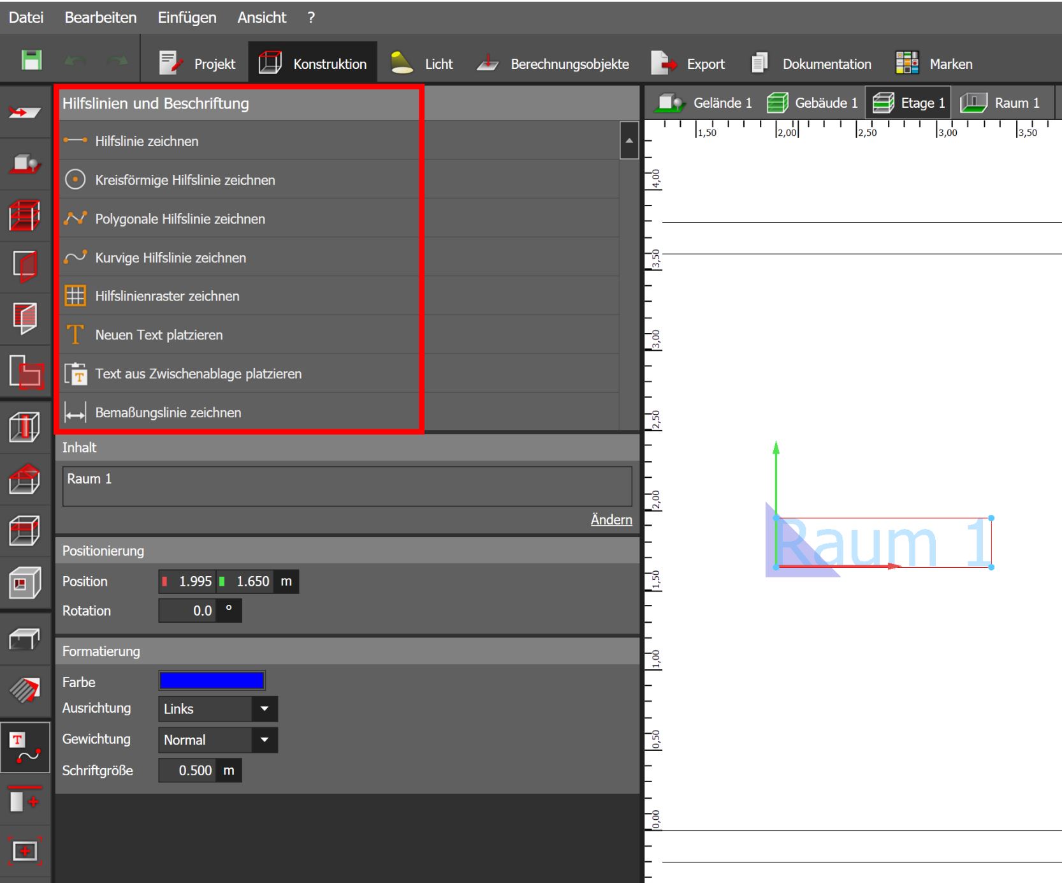The height and width of the screenshot is (883, 1062).
Task: Click the sidebar add-view bar plus icon
Action: 25,799
